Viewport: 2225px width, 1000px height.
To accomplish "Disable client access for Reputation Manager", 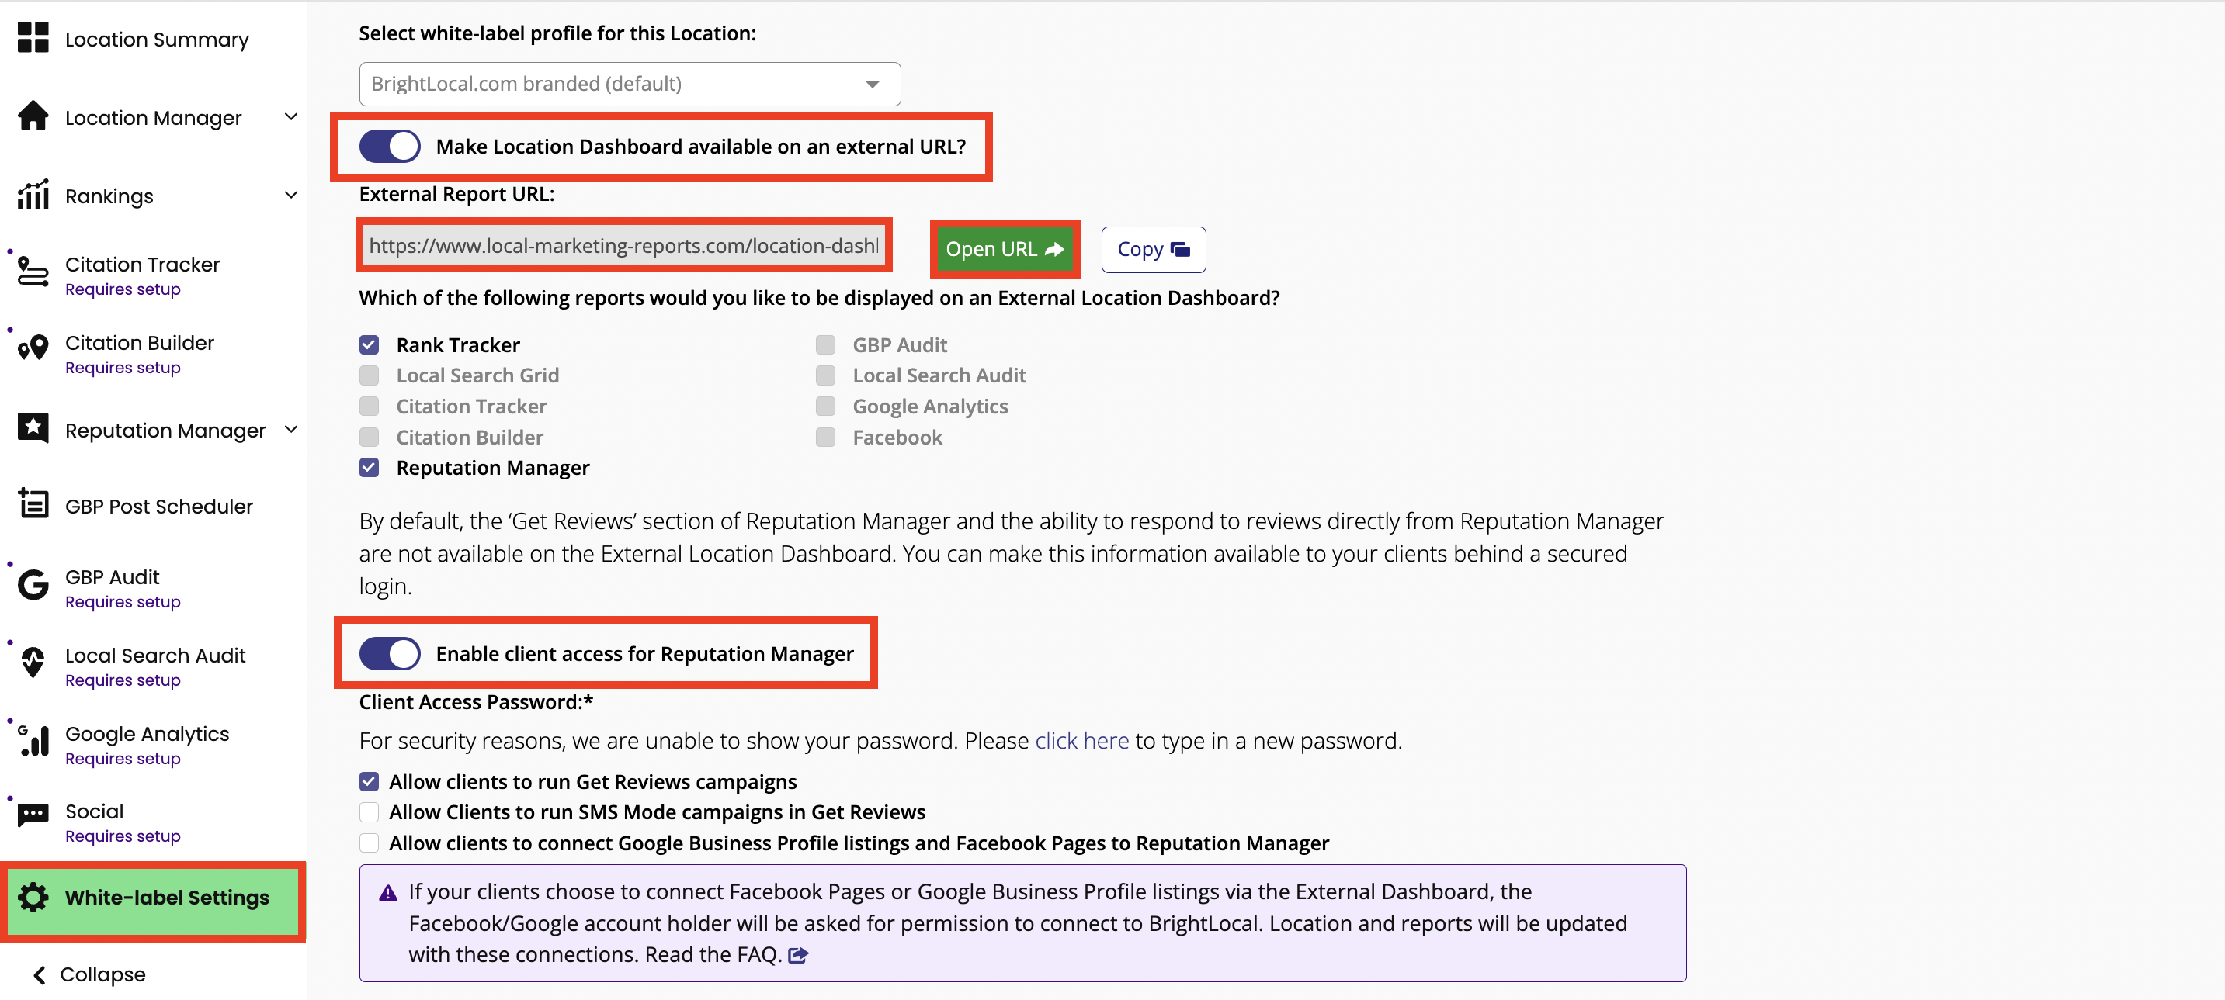I will (390, 654).
